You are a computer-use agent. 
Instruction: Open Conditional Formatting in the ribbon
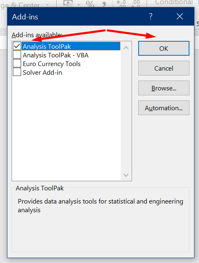(x=174, y=2)
